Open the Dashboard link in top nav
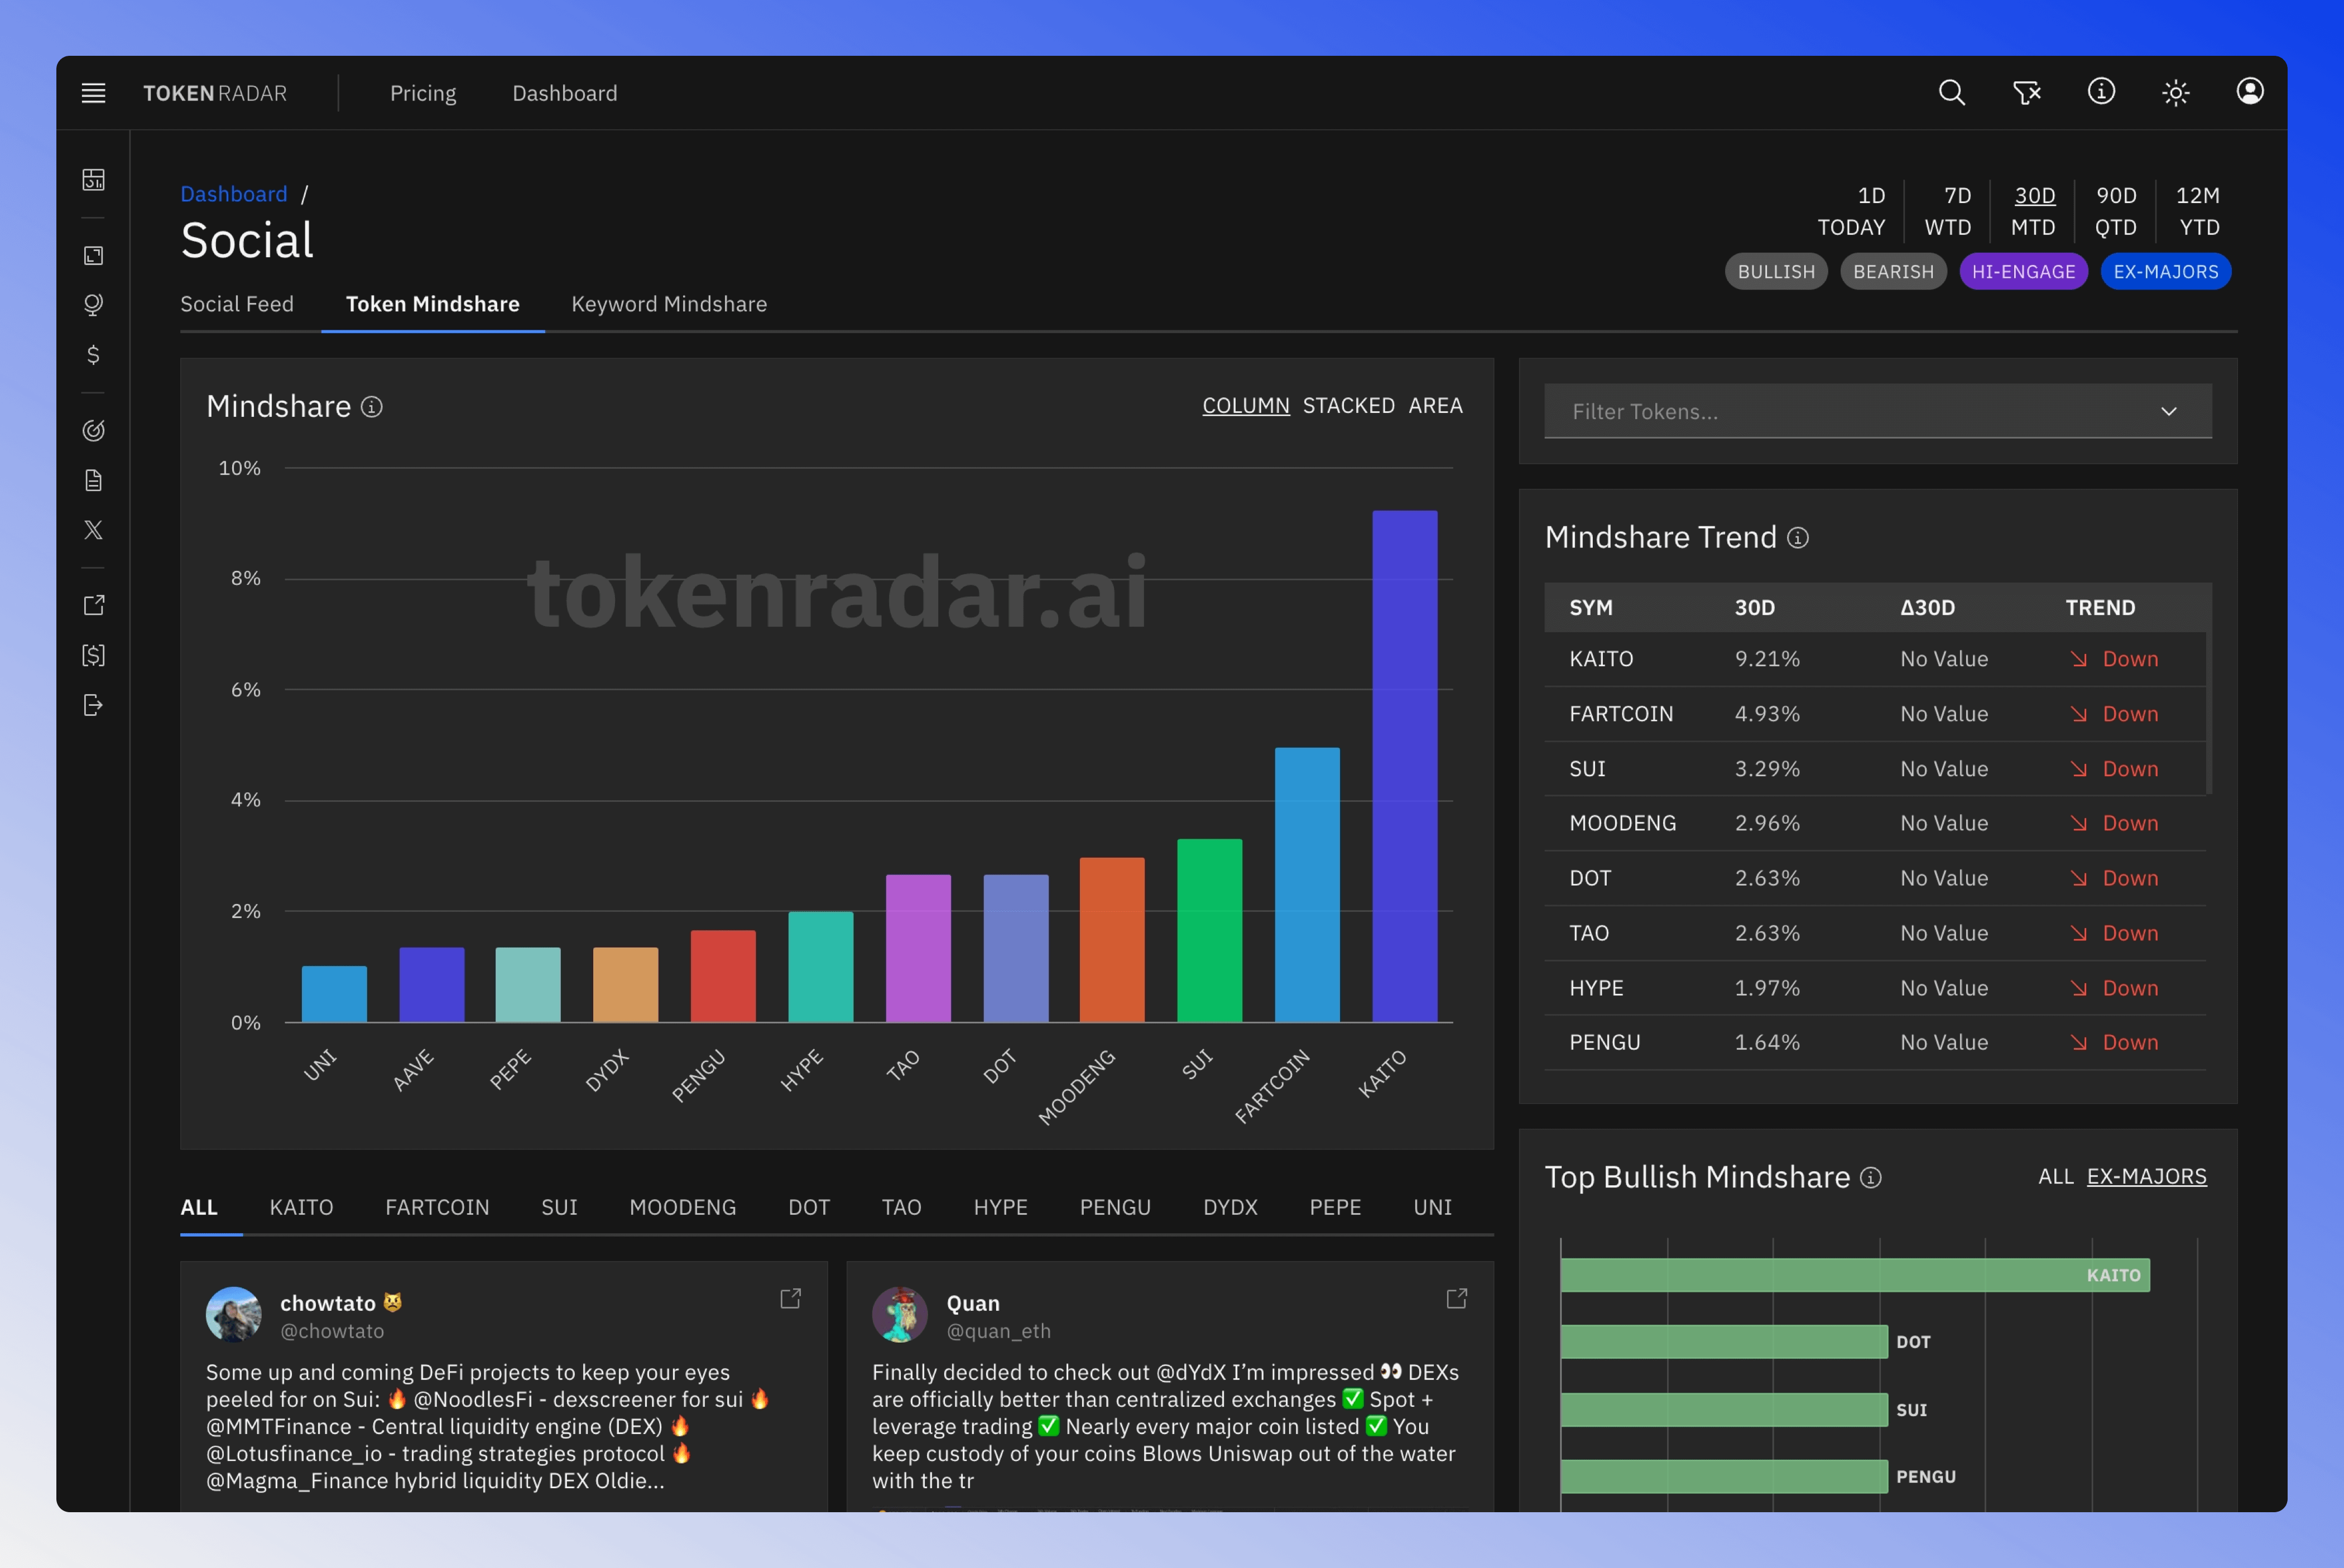 [565, 93]
